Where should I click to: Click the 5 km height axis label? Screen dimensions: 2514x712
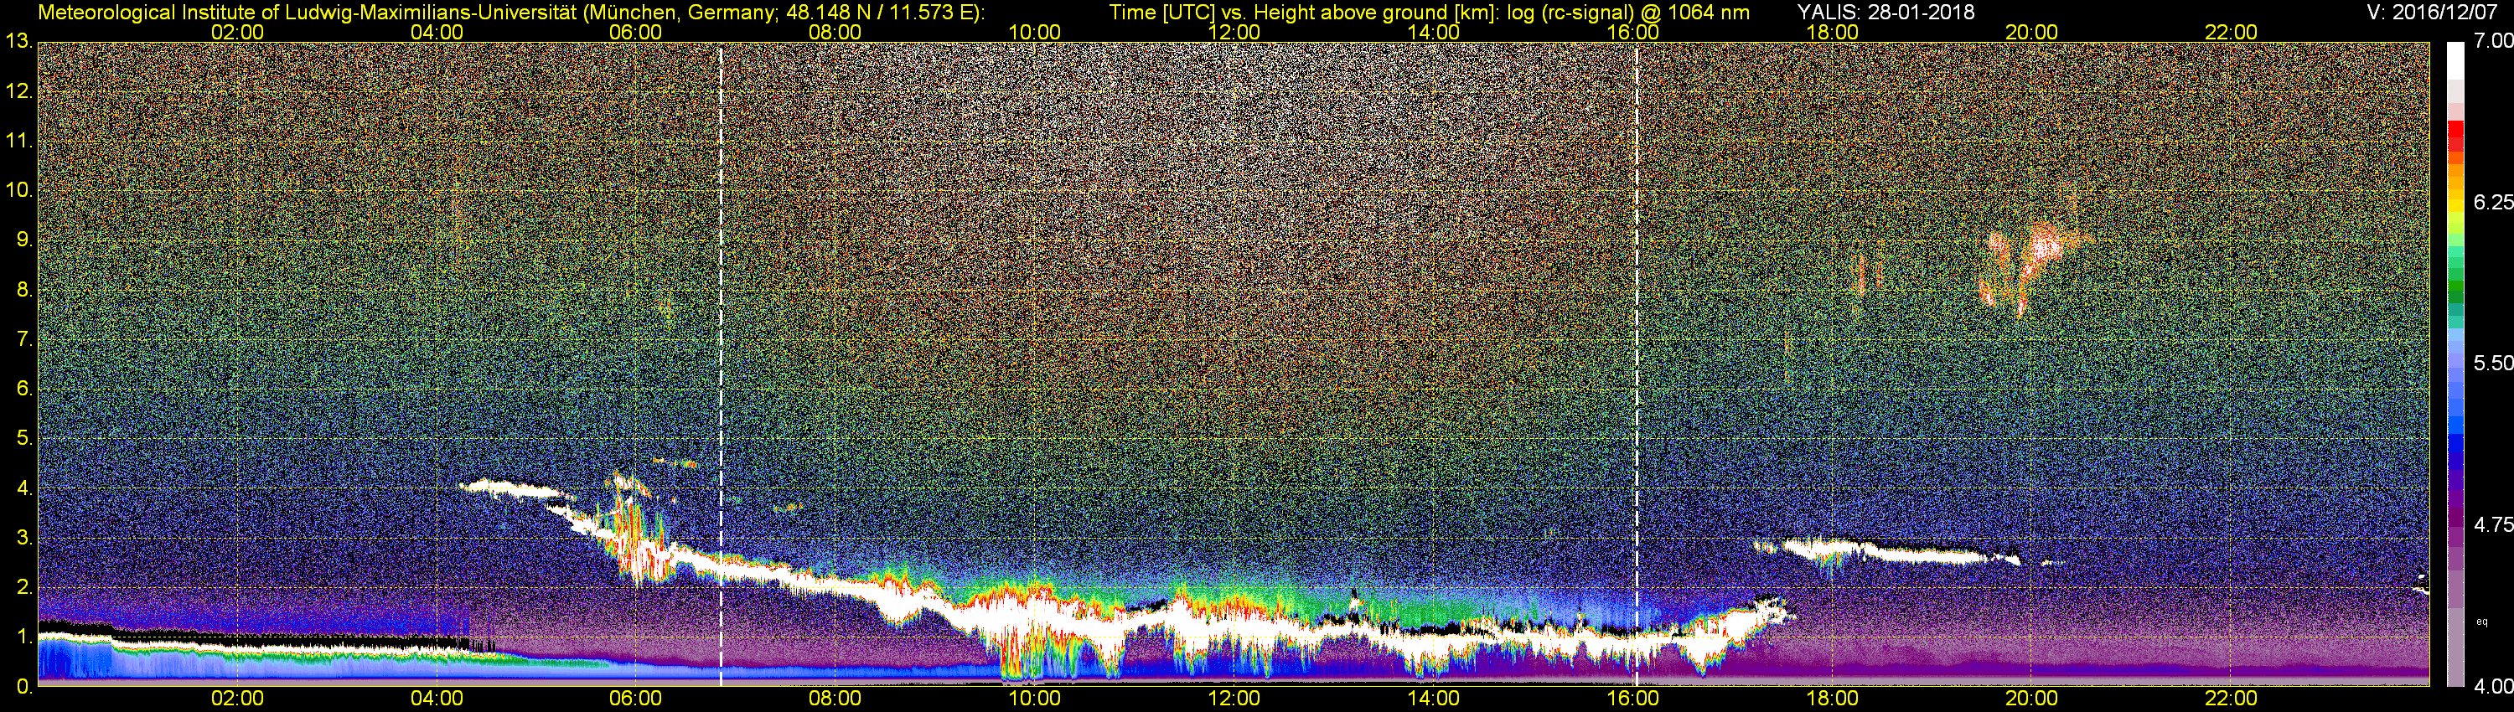point(23,439)
